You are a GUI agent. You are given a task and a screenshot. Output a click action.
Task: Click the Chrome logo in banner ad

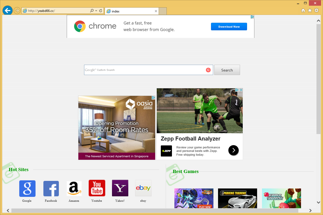80,26
